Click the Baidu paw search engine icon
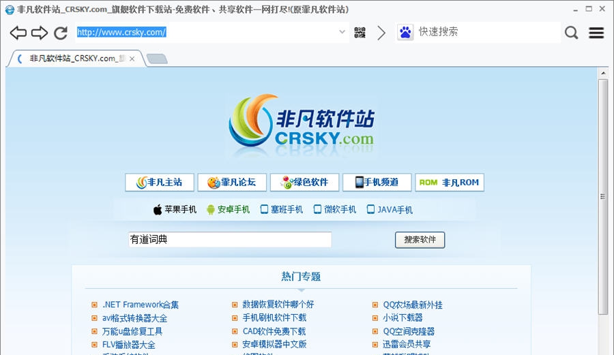Viewport: 614px width, 355px height. 405,32
